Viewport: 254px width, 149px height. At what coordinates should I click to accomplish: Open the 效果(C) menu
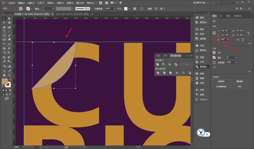point(60,3)
